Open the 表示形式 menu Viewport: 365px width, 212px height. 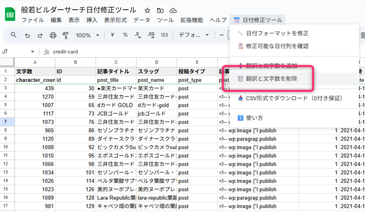116,20
